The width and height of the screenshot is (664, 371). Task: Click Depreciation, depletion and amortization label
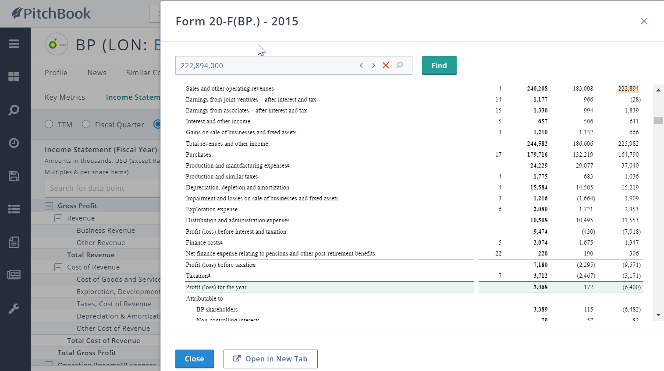237,187
